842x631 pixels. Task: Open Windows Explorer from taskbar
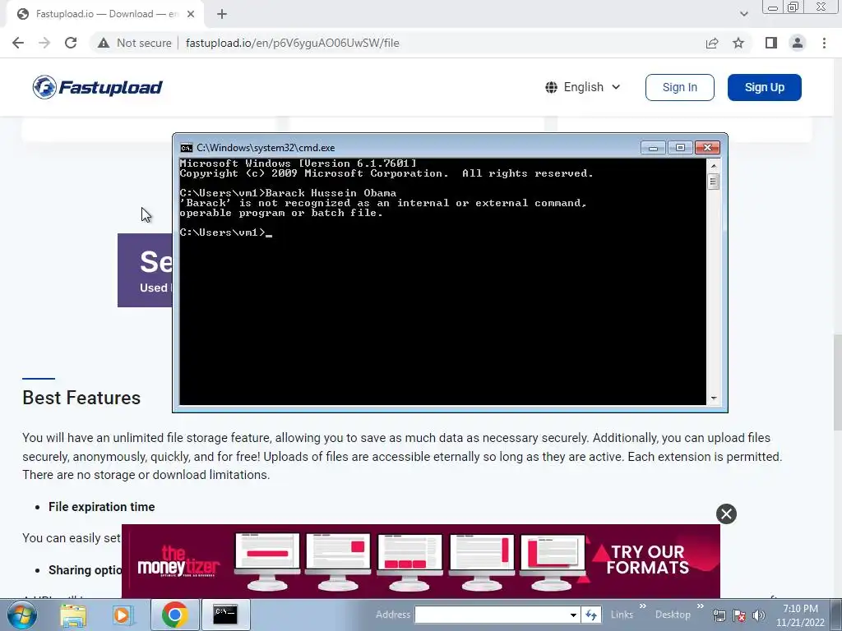pyautogui.click(x=73, y=615)
